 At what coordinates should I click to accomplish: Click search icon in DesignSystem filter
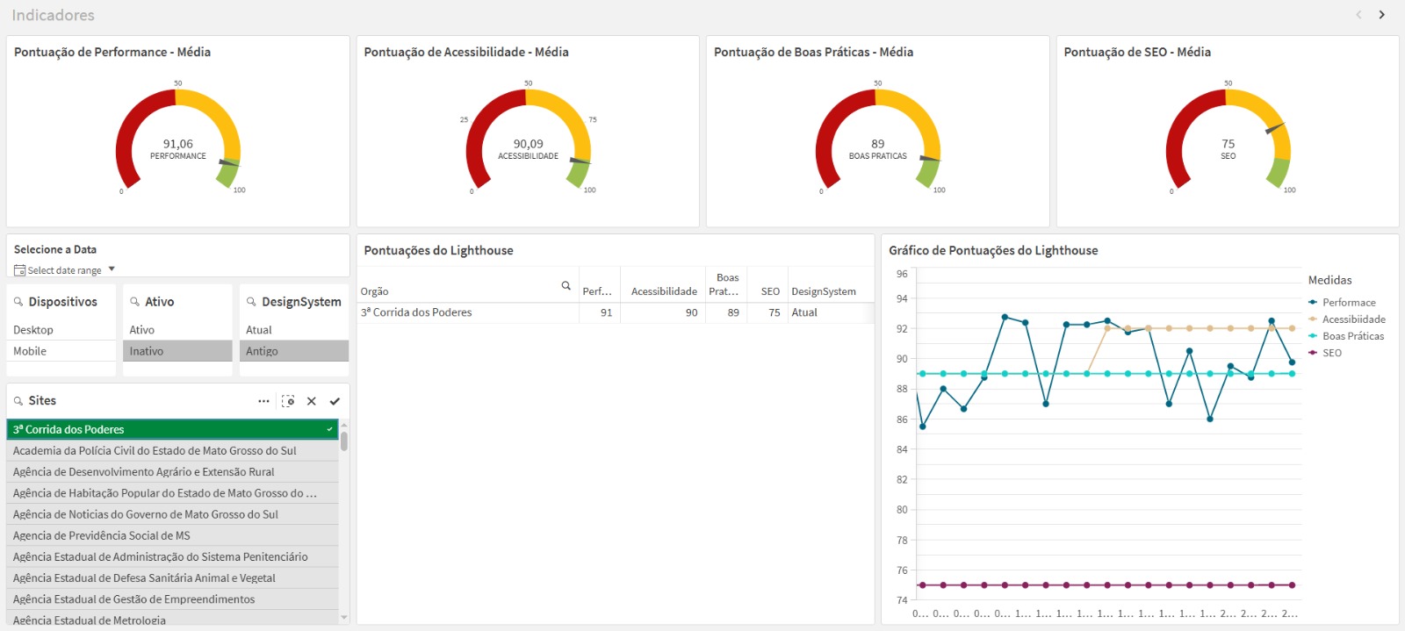[x=251, y=302]
